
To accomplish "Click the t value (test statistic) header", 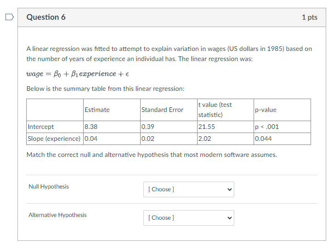I will point(215,110).
